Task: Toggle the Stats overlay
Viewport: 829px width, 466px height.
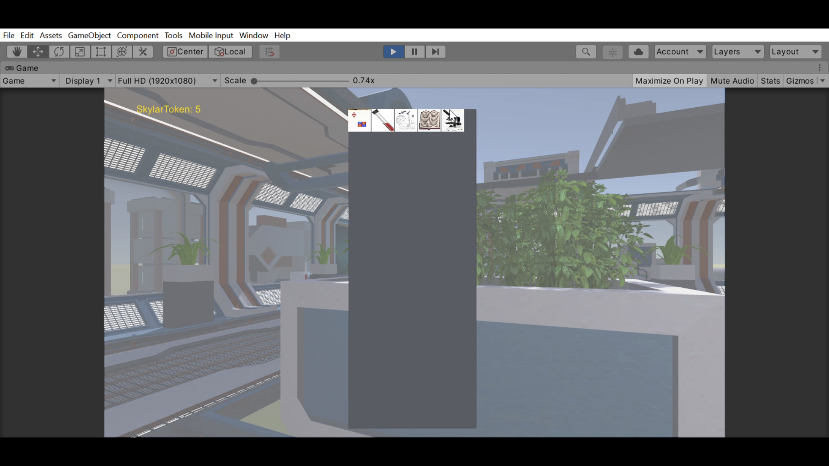Action: 770,81
